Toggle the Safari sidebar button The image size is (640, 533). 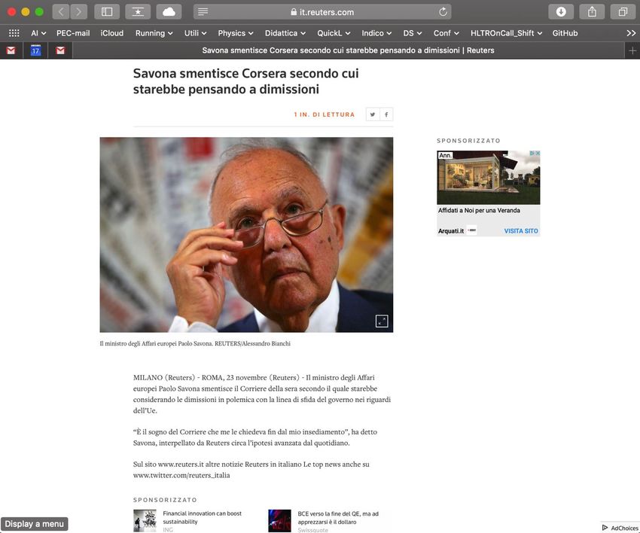[x=107, y=12]
